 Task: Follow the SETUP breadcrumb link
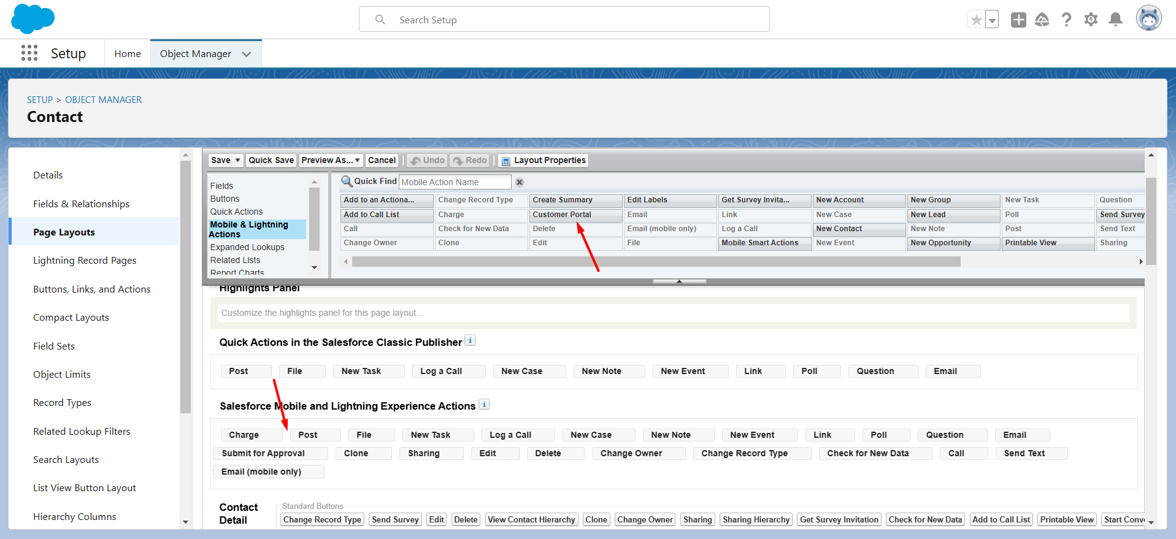pos(40,99)
